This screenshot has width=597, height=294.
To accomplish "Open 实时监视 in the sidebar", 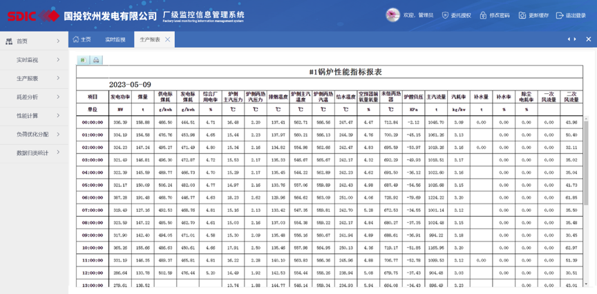I will (27, 60).
